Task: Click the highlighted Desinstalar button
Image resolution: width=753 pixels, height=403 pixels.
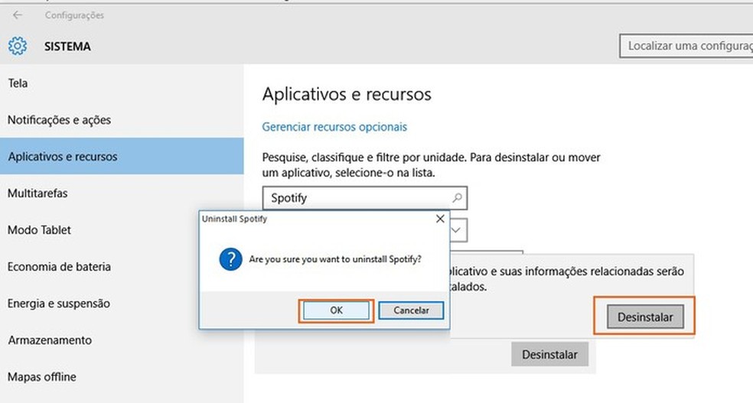Action: point(645,317)
